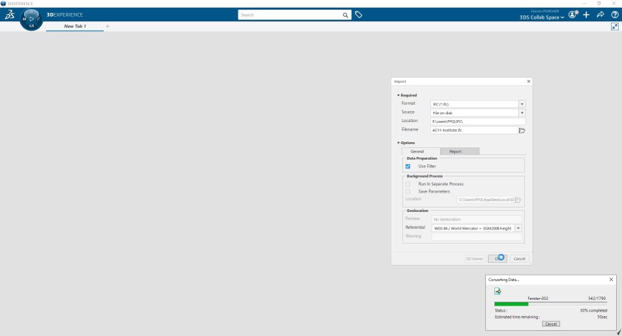The image size is (622, 336).
Task: Browse for file with Filename folder icon
Action: pyautogui.click(x=522, y=131)
